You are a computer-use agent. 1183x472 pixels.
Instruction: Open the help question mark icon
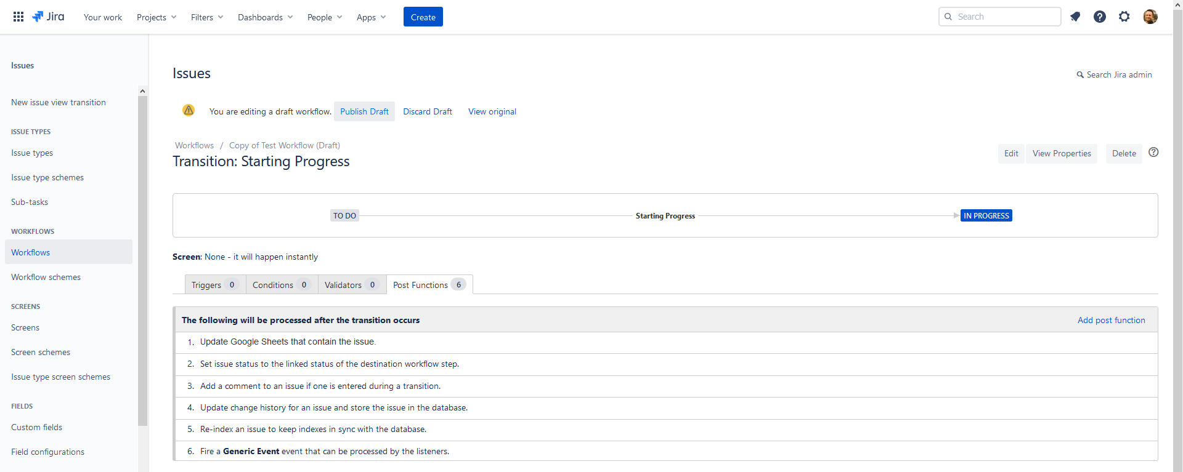coord(1100,17)
